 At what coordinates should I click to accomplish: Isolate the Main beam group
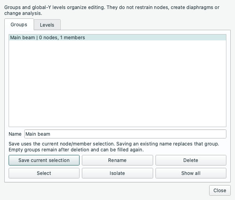tap(117, 173)
